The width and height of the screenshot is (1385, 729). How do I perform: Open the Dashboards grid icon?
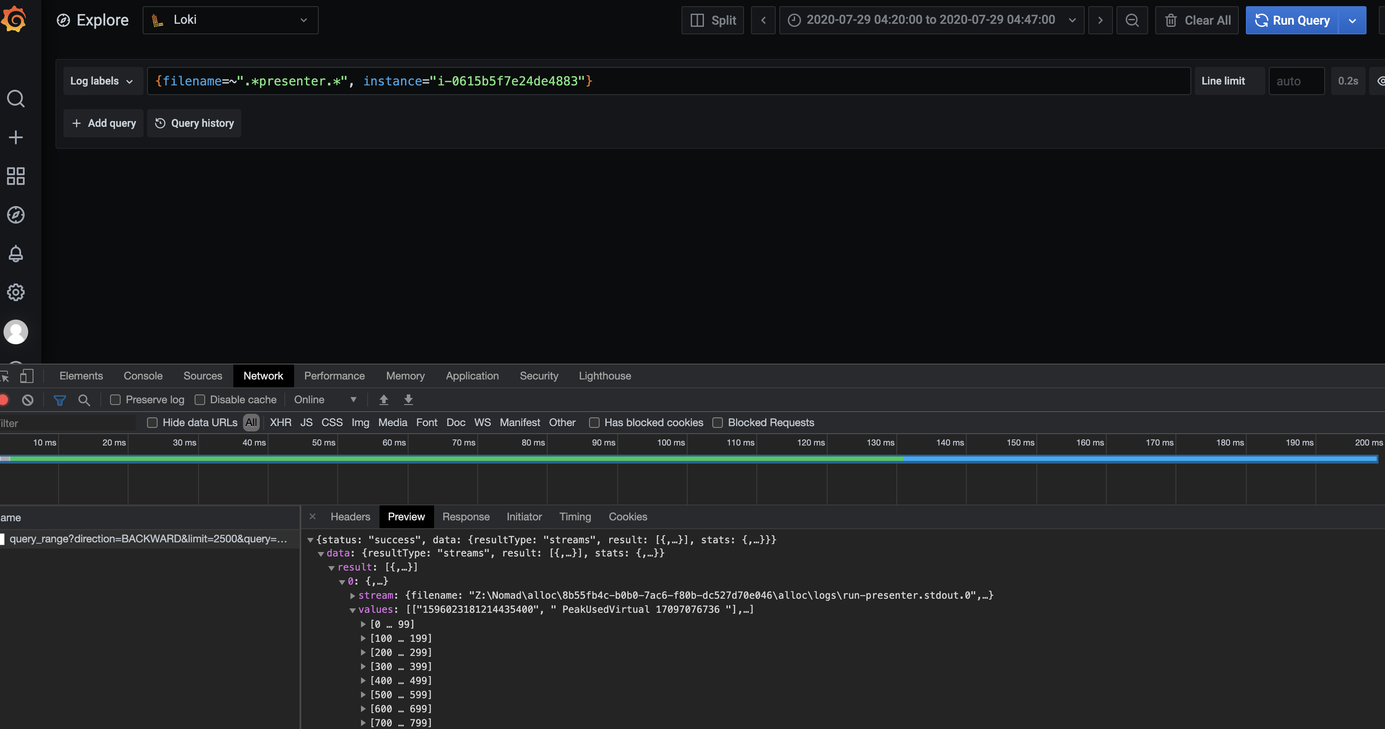[15, 176]
